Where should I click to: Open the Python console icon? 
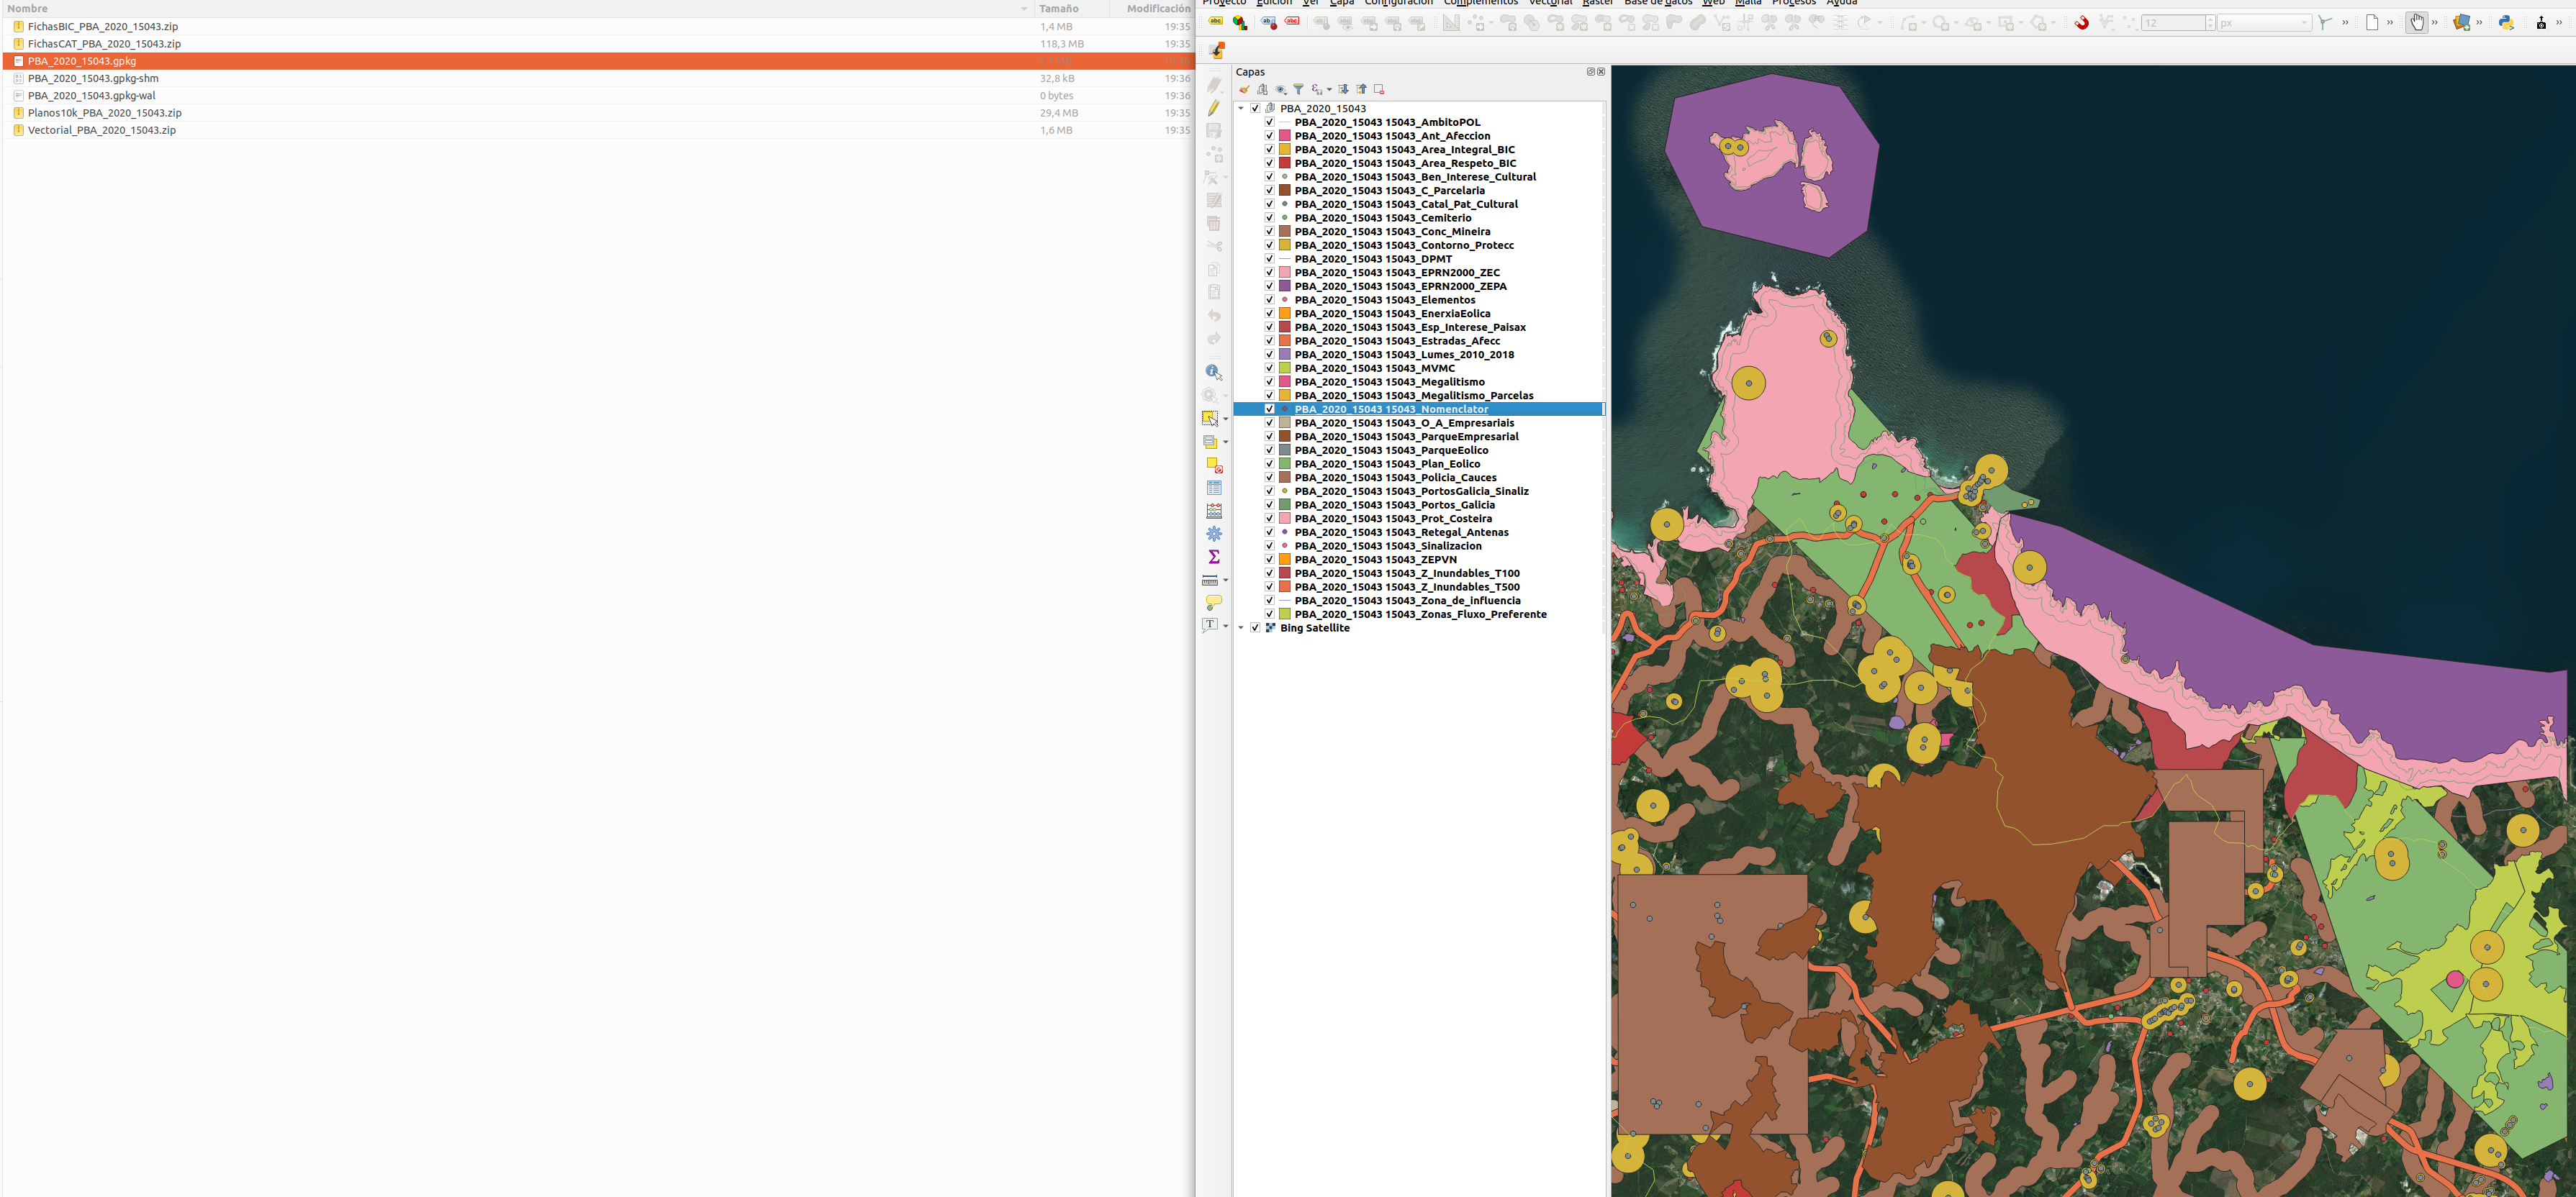(2505, 22)
